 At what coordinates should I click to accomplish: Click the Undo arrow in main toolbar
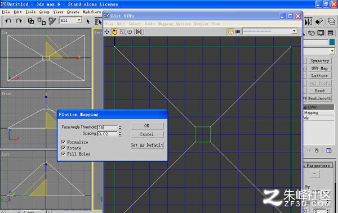(8, 21)
